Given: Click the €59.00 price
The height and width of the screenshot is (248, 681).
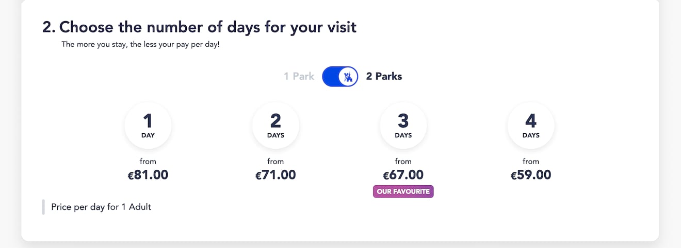Looking at the screenshot, I should tap(531, 175).
